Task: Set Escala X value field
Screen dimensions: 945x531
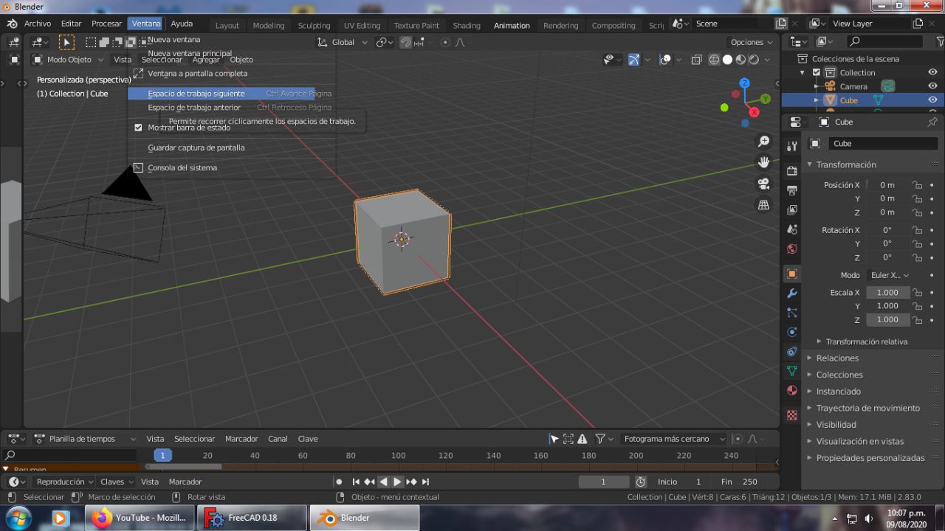Action: click(x=887, y=292)
